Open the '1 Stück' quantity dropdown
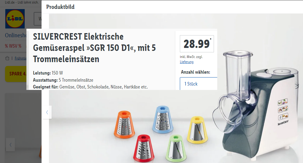Viewport: 303px width, 163px height. click(199, 84)
